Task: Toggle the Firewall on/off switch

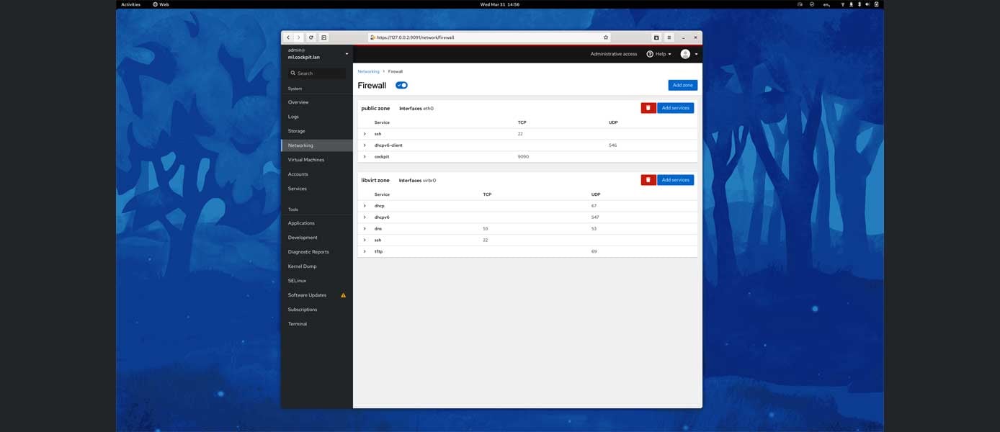Action: [x=401, y=85]
